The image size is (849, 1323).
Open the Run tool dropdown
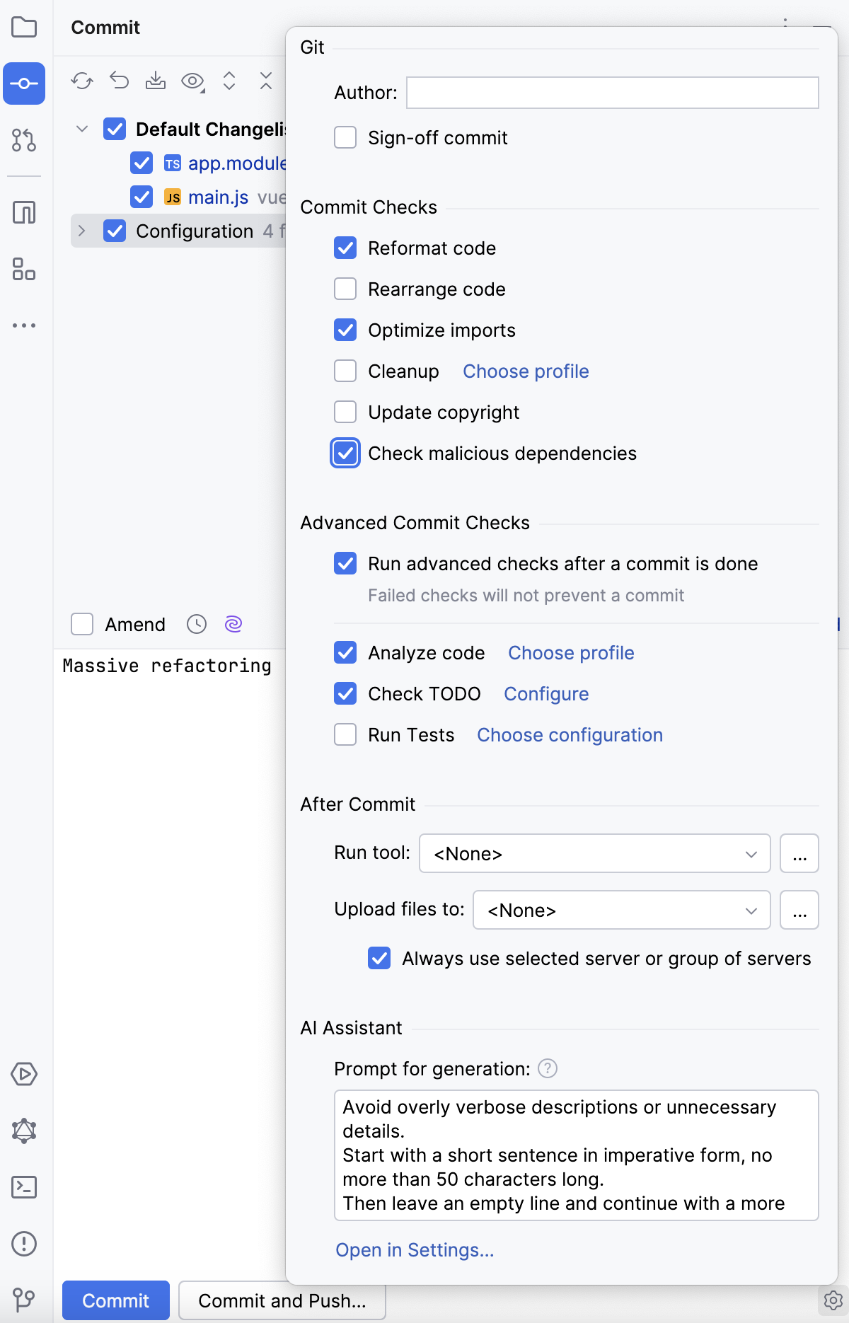(x=594, y=854)
